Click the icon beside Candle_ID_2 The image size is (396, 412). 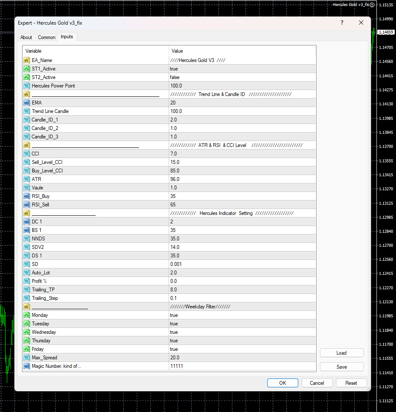click(26, 128)
